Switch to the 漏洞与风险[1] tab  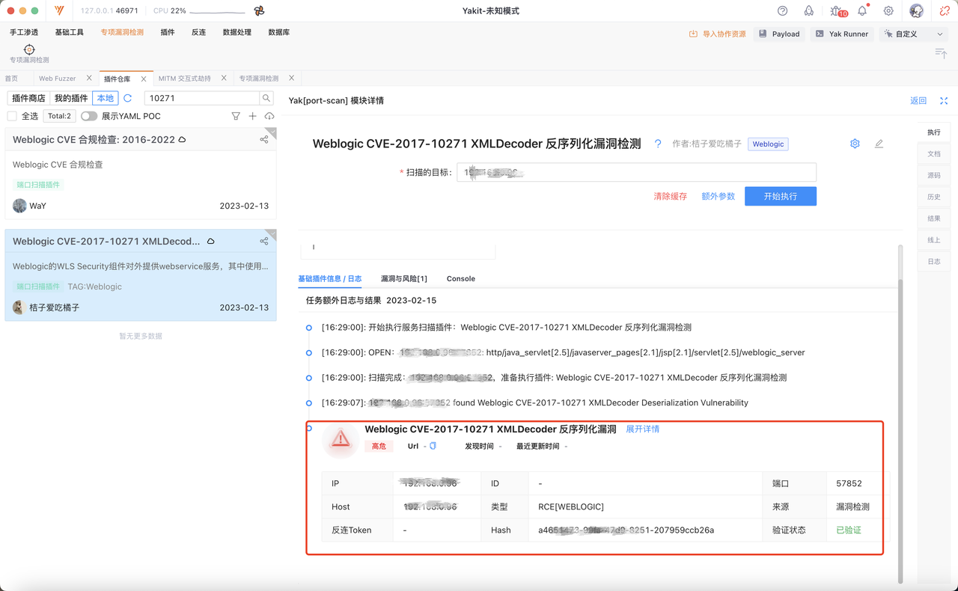click(404, 279)
